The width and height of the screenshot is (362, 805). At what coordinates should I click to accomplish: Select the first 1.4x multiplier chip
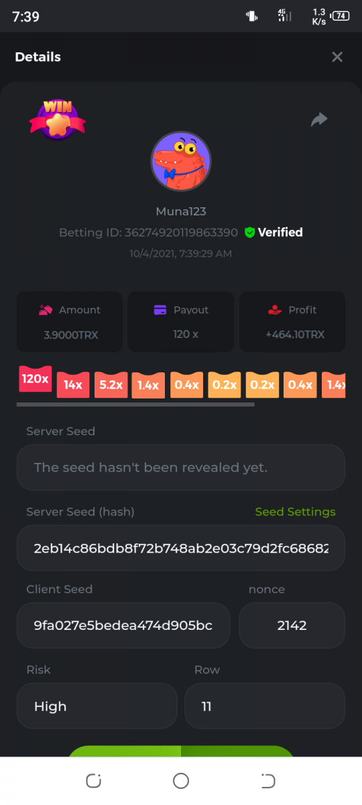pyautogui.click(x=148, y=385)
